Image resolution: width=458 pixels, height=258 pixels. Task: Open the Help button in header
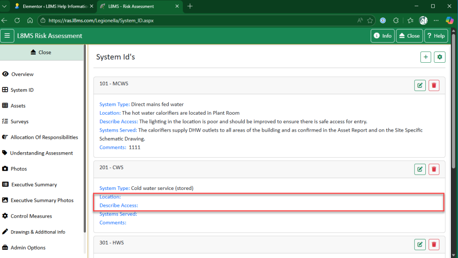click(x=436, y=36)
